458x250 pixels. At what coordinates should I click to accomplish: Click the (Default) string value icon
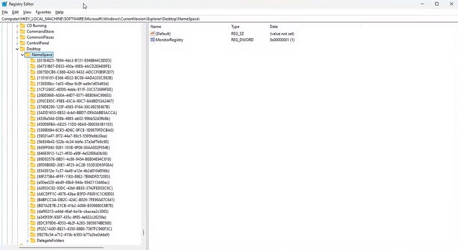pos(152,33)
